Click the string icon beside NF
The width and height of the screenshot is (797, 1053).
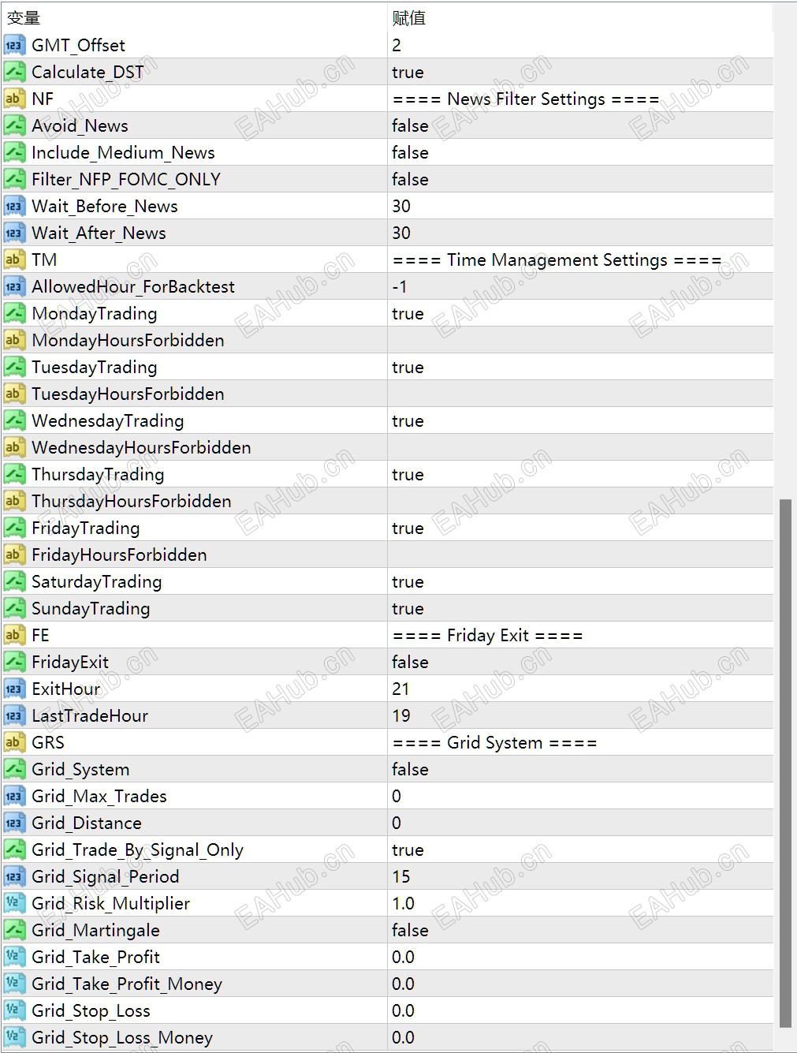pos(14,99)
